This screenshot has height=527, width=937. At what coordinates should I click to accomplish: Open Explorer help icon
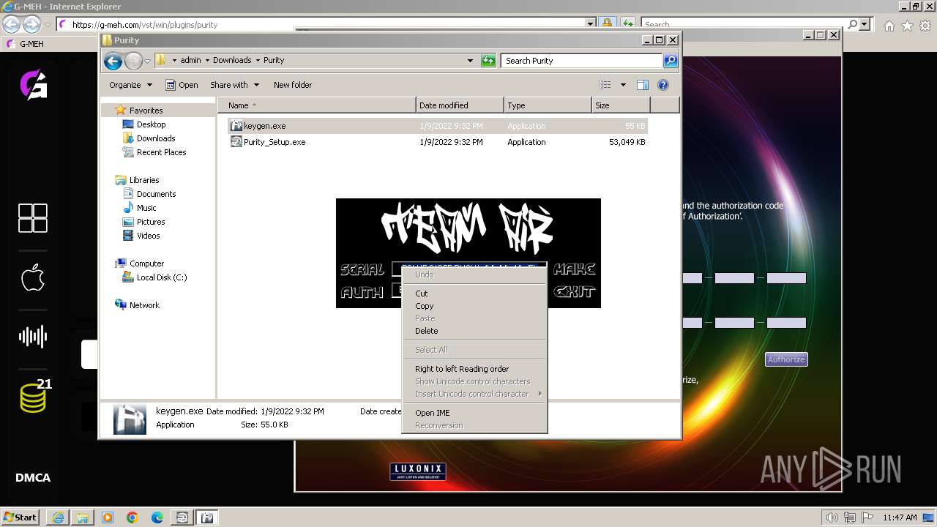663,85
